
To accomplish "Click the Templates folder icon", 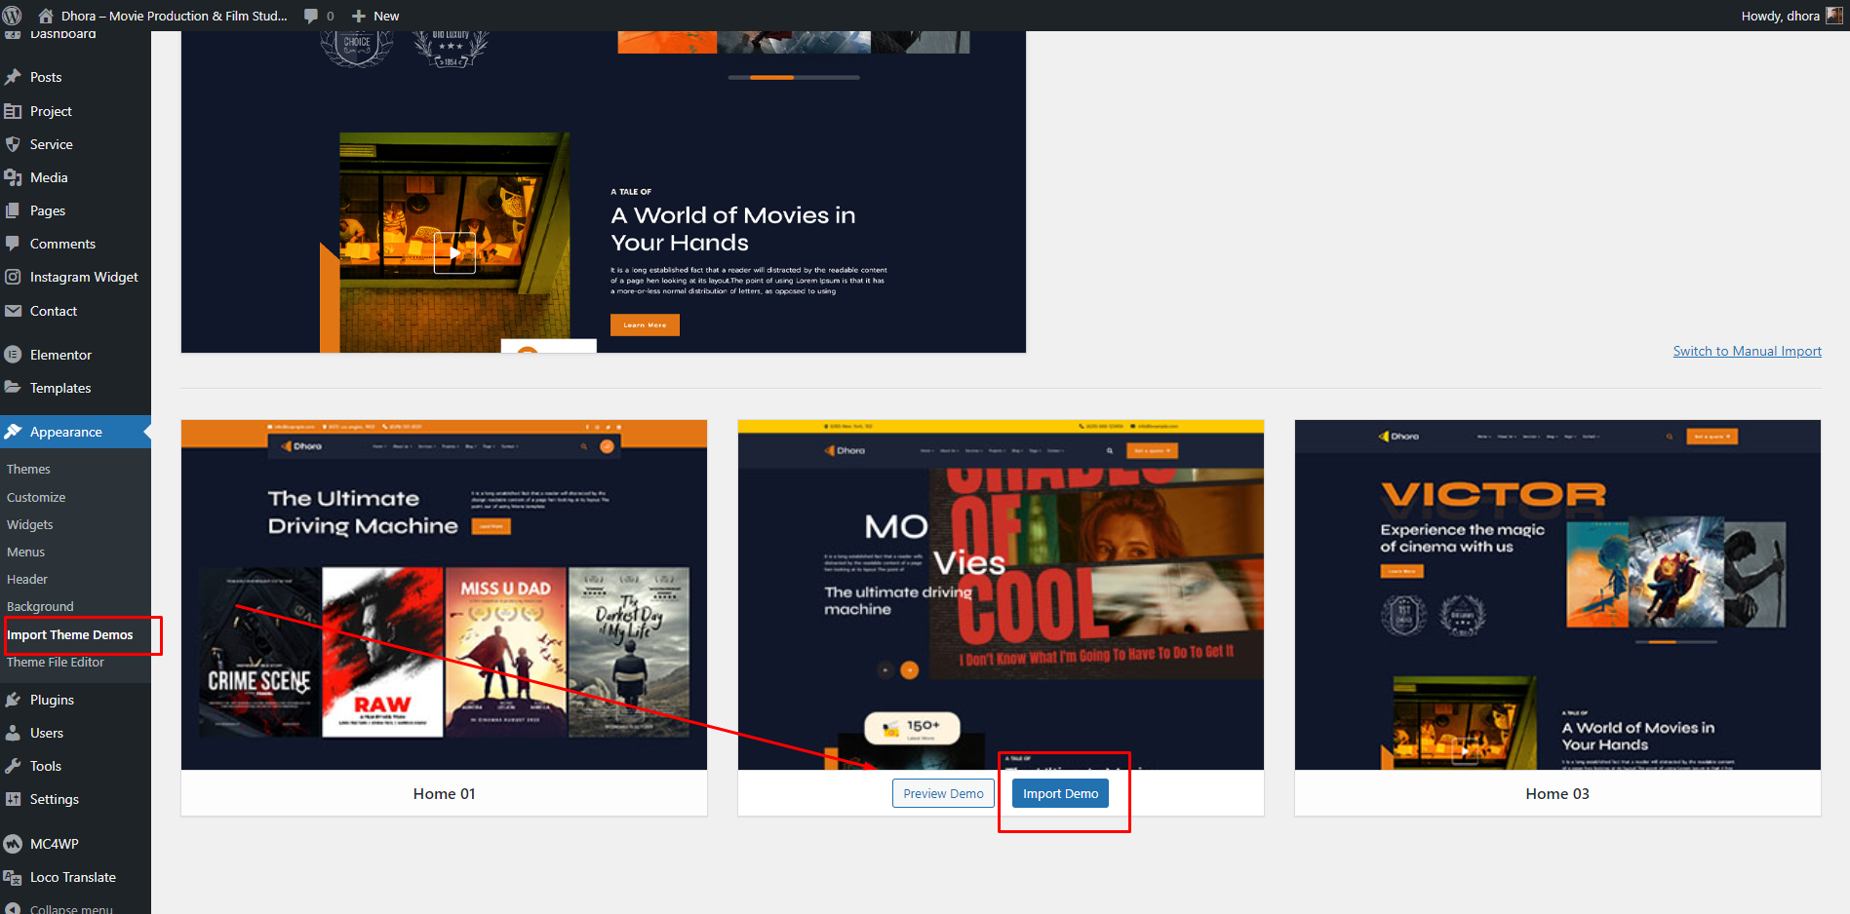I will coord(13,388).
